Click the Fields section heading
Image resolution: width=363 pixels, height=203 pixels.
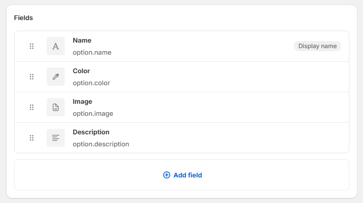coord(24,18)
